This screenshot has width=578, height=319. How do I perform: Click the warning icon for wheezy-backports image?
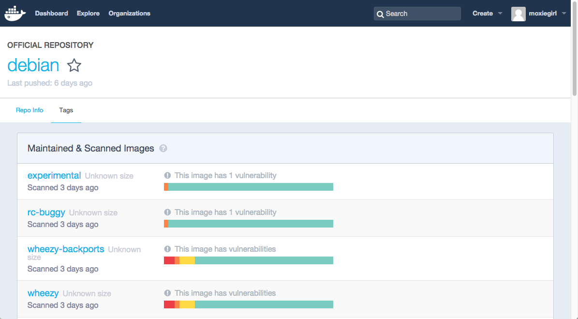point(167,249)
